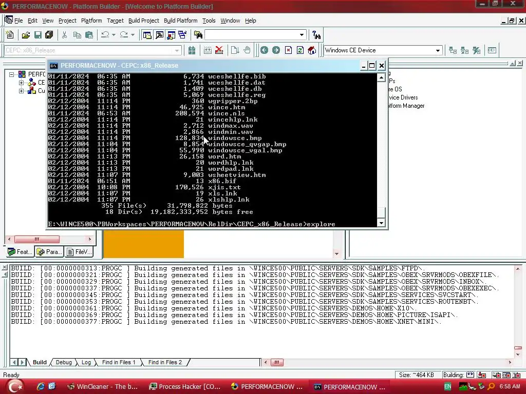526x394 pixels.
Task: Click the Home page house icon
Action: 312,50
